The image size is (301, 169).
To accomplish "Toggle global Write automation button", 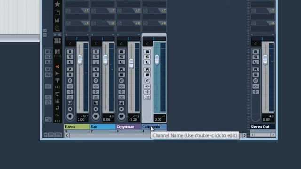I will [48, 75].
